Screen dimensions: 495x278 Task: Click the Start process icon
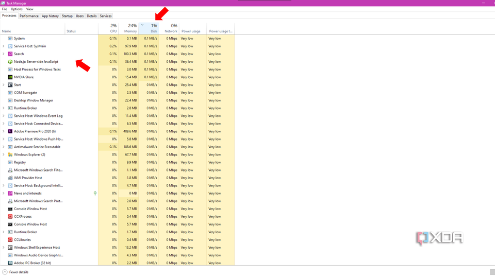pyautogui.click(x=10, y=85)
